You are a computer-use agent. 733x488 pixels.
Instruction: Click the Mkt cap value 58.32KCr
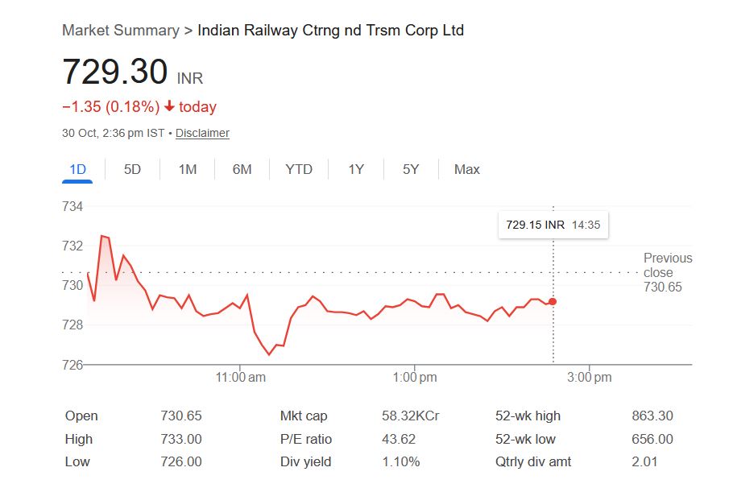(410, 416)
